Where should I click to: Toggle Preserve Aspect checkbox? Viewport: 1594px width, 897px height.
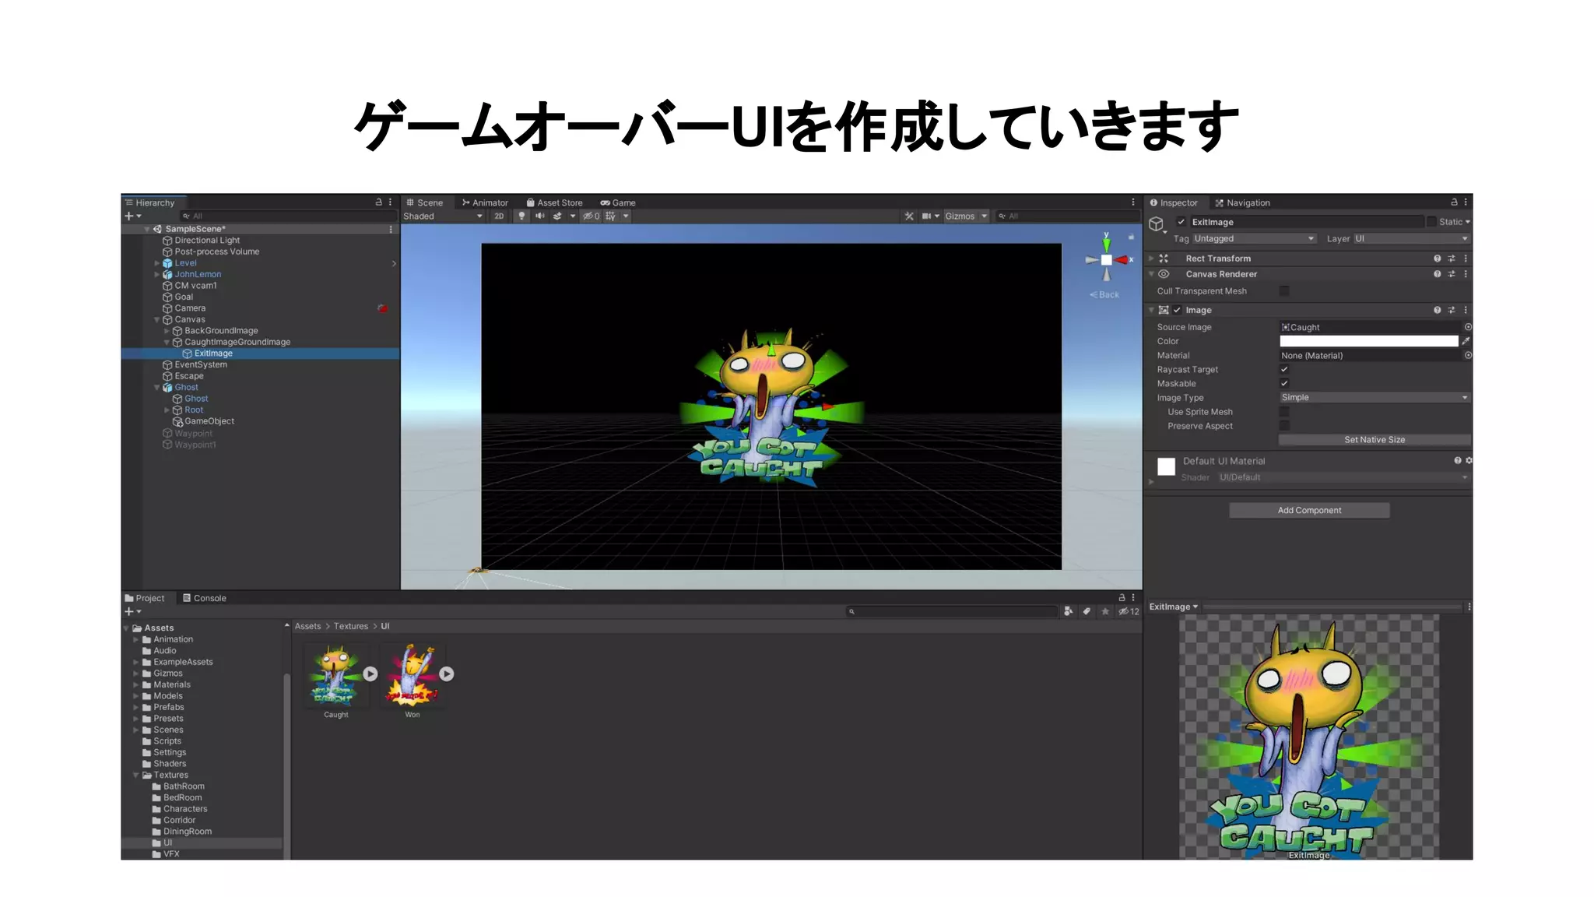tap(1284, 426)
